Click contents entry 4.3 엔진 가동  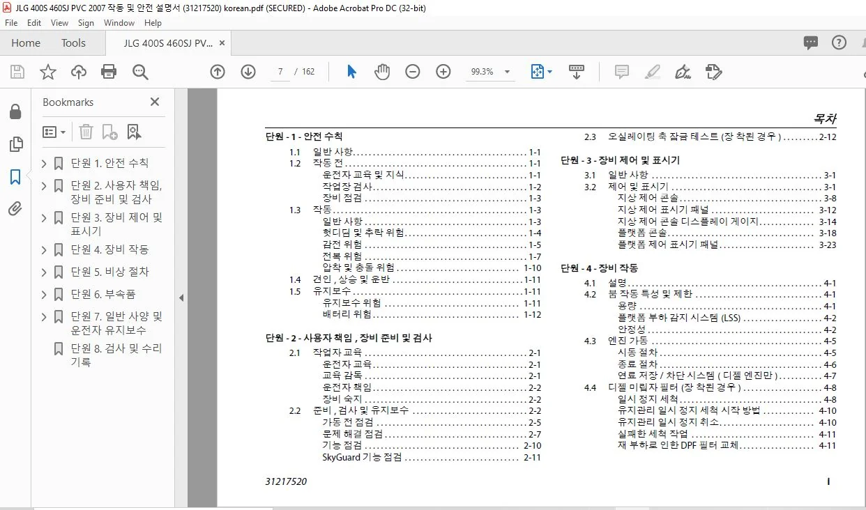[711, 341]
